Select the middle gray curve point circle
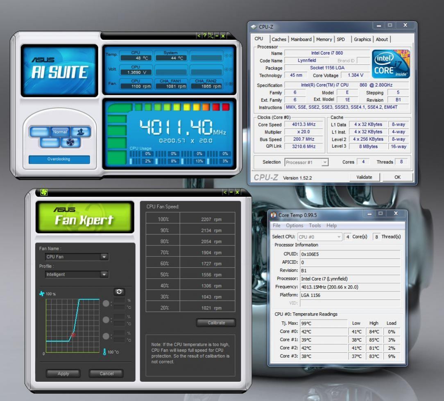Viewport: 444px width, 401px height. click(x=106, y=320)
